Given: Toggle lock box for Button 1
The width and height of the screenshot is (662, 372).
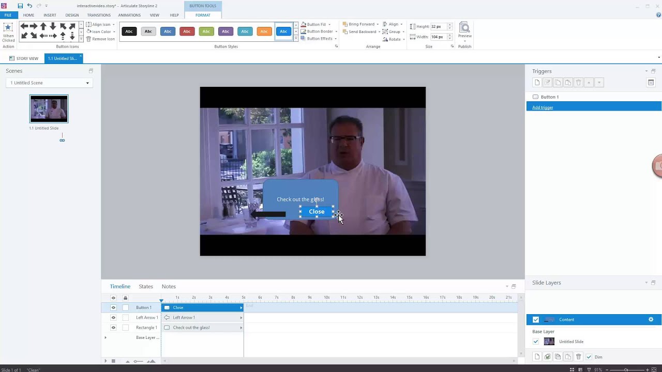Looking at the screenshot, I should click(125, 307).
